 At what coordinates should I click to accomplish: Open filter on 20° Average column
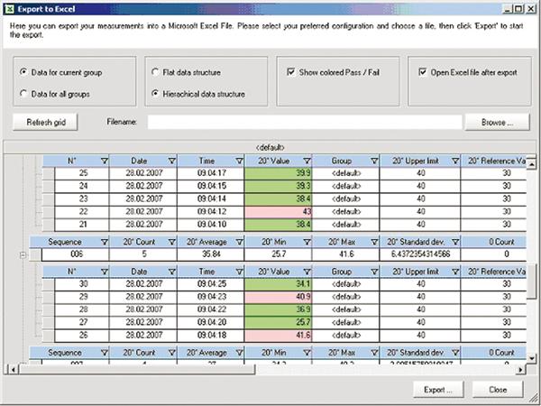[x=239, y=242]
